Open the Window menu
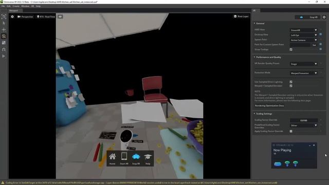 (25, 6)
